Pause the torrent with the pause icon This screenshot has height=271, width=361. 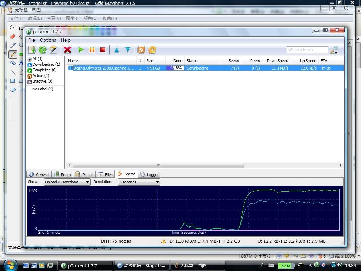(92, 50)
